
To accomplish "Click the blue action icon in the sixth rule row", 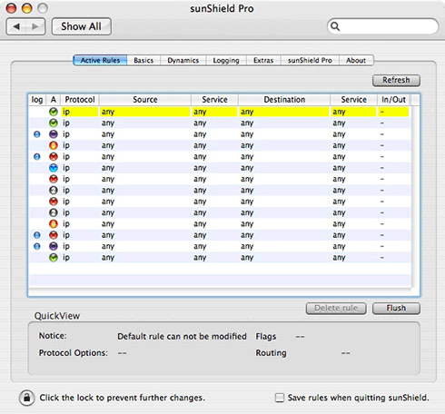I will click(54, 168).
